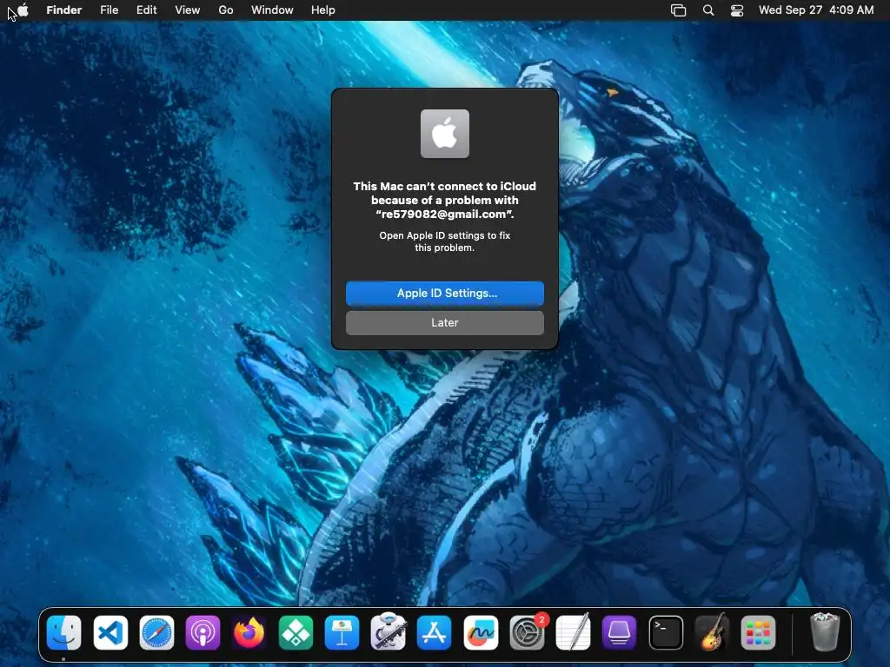Open System Settings with the badge in the Dock
This screenshot has width=890, height=667.
(x=528, y=632)
